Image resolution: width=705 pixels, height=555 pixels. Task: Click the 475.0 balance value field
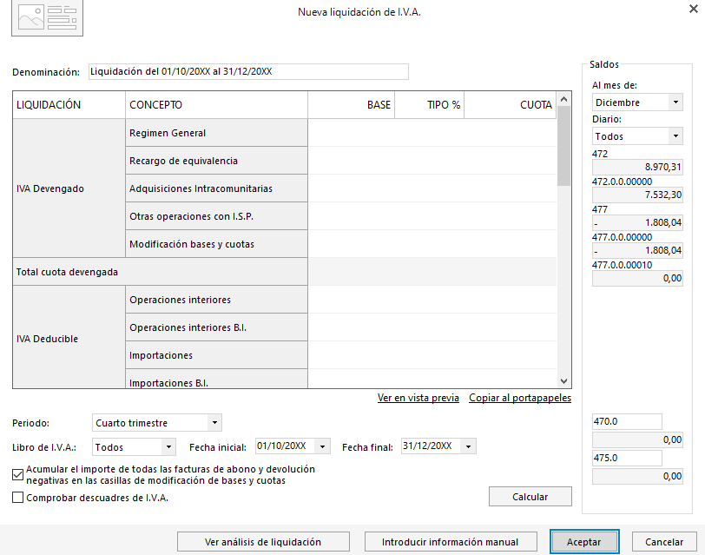pyautogui.click(x=637, y=476)
